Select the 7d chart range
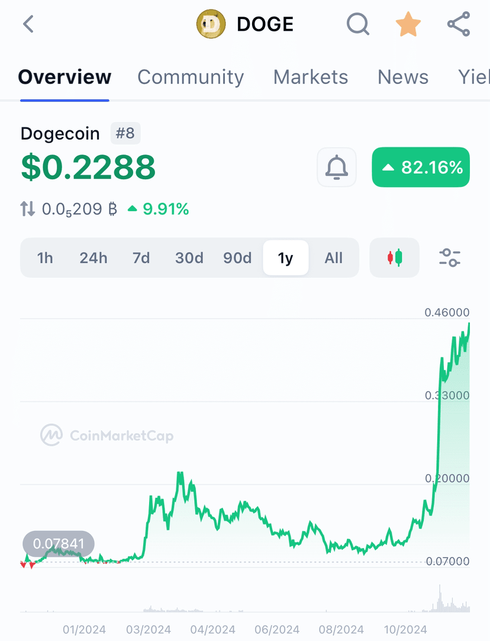The height and width of the screenshot is (641, 490). pyautogui.click(x=141, y=258)
